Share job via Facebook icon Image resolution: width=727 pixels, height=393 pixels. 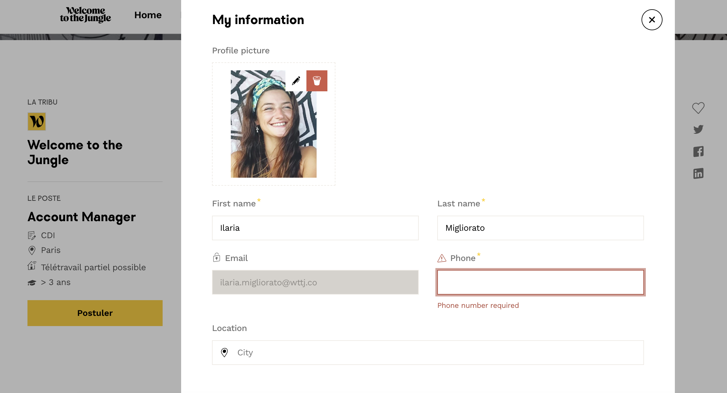pyautogui.click(x=698, y=151)
